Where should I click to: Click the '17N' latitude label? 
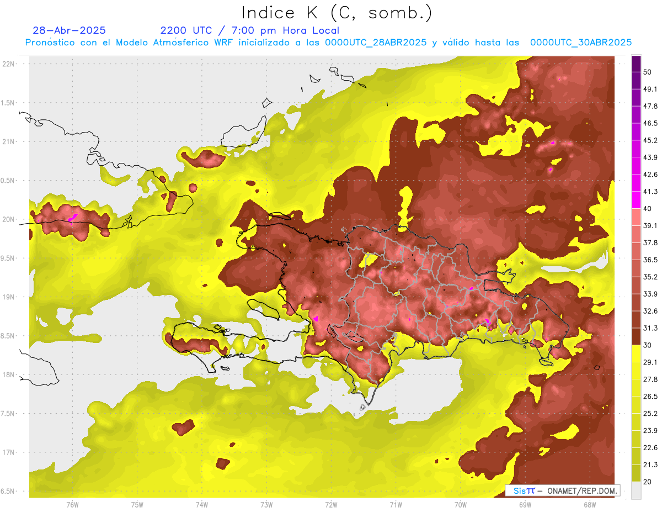pyautogui.click(x=9, y=452)
